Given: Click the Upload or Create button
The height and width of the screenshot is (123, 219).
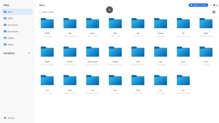Looking at the screenshot, I should coord(198,5).
